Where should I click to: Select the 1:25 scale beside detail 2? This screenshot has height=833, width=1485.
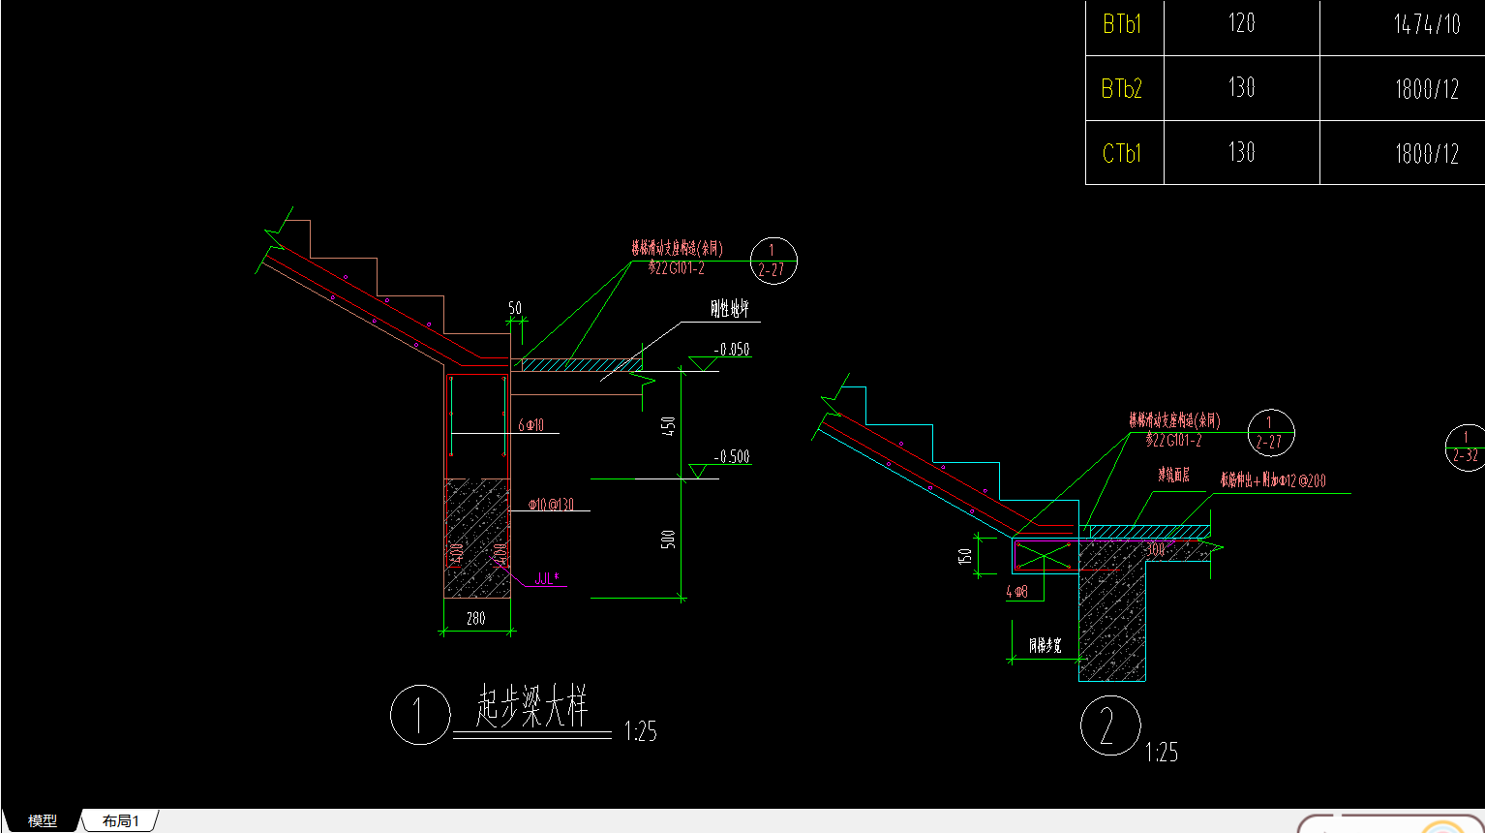[1162, 753]
